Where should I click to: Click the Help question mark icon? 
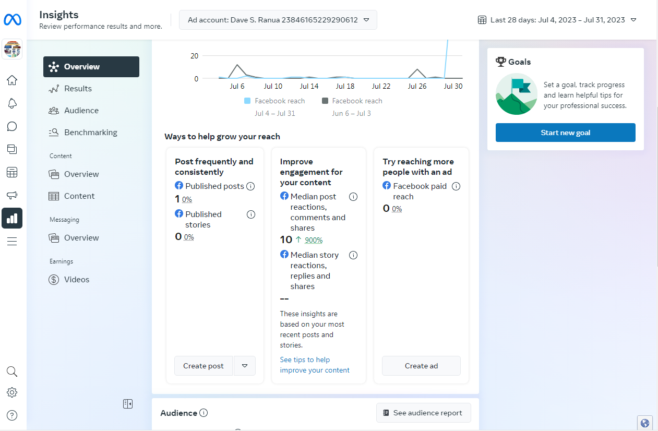click(x=12, y=415)
